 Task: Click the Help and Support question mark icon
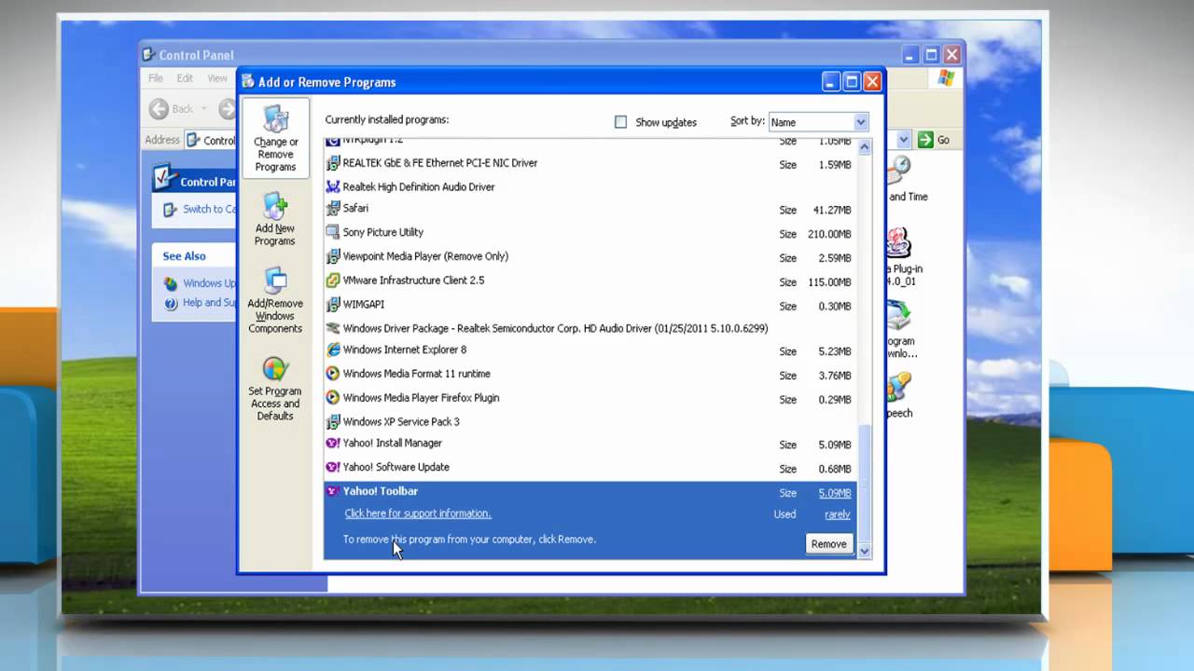coord(171,303)
